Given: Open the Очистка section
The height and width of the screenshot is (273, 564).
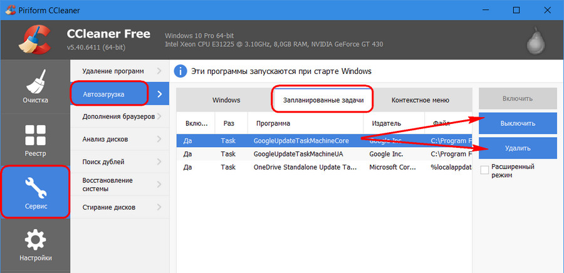Looking at the screenshot, I should (35, 86).
